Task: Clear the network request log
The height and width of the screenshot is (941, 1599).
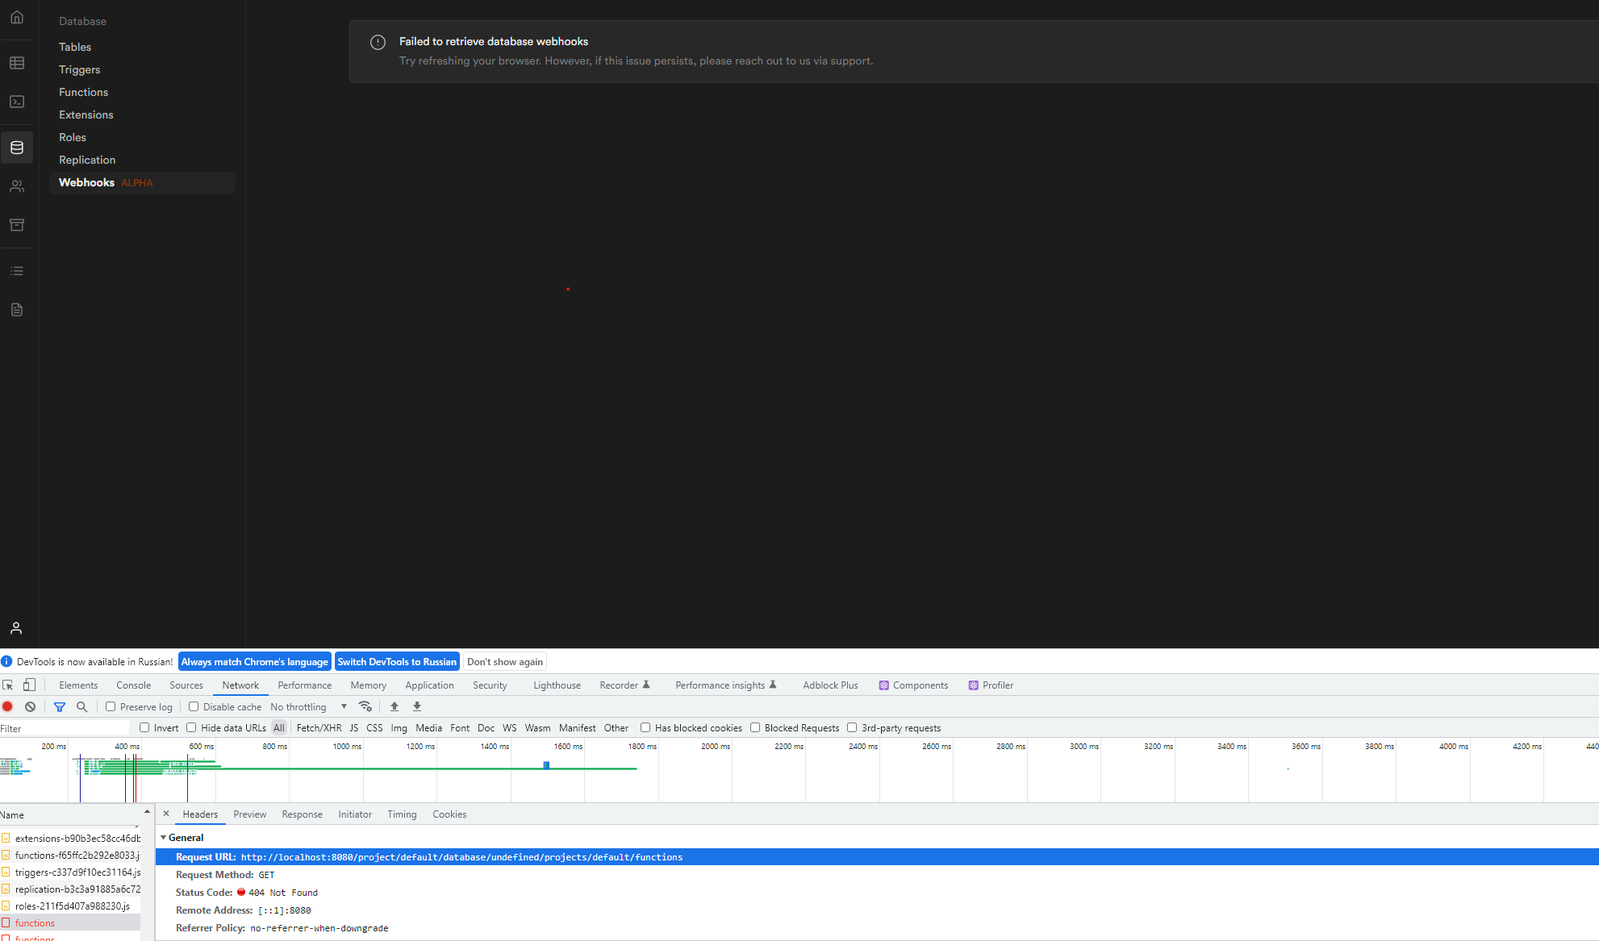Action: pyautogui.click(x=31, y=706)
